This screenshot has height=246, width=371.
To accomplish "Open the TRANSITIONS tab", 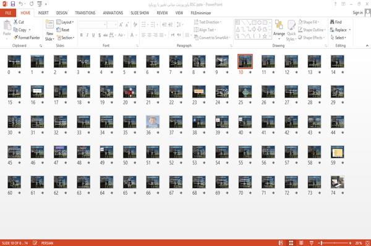I will click(x=85, y=13).
